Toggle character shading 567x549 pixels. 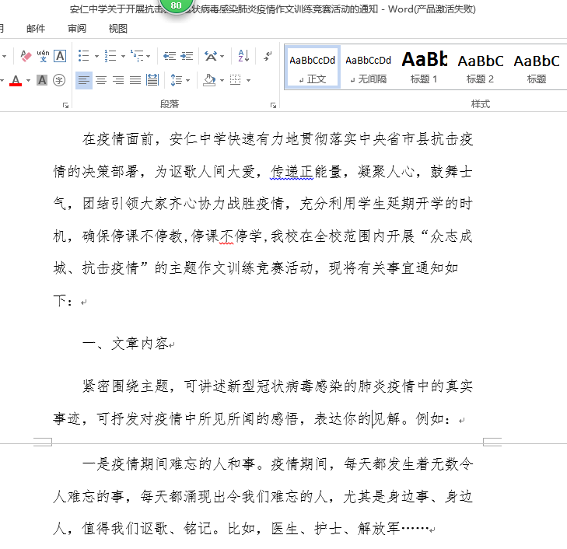click(42, 80)
